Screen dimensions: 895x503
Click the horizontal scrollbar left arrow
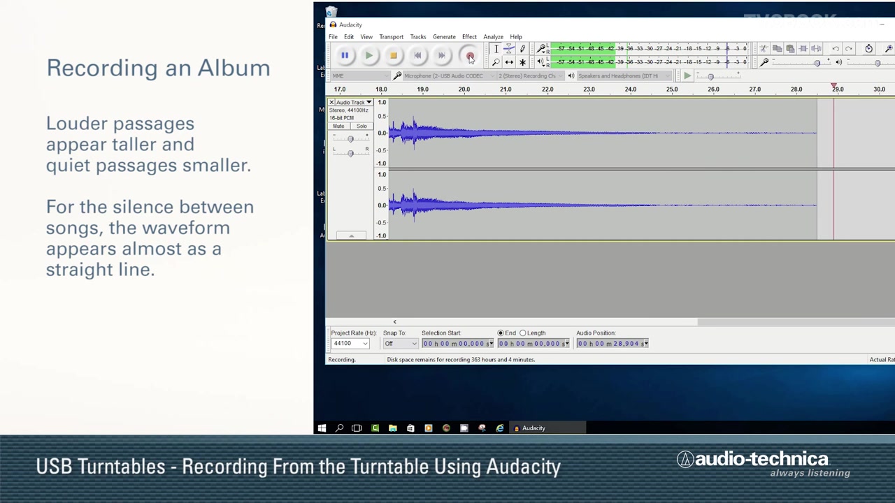coord(394,322)
